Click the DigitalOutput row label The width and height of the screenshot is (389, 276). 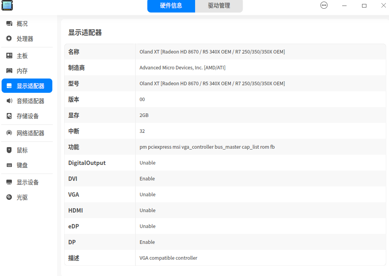coord(87,163)
